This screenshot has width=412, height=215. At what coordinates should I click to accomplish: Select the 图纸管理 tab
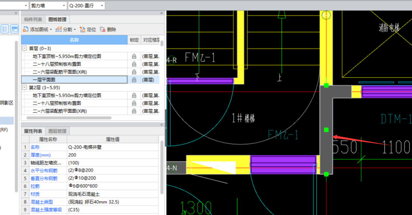tap(58, 20)
